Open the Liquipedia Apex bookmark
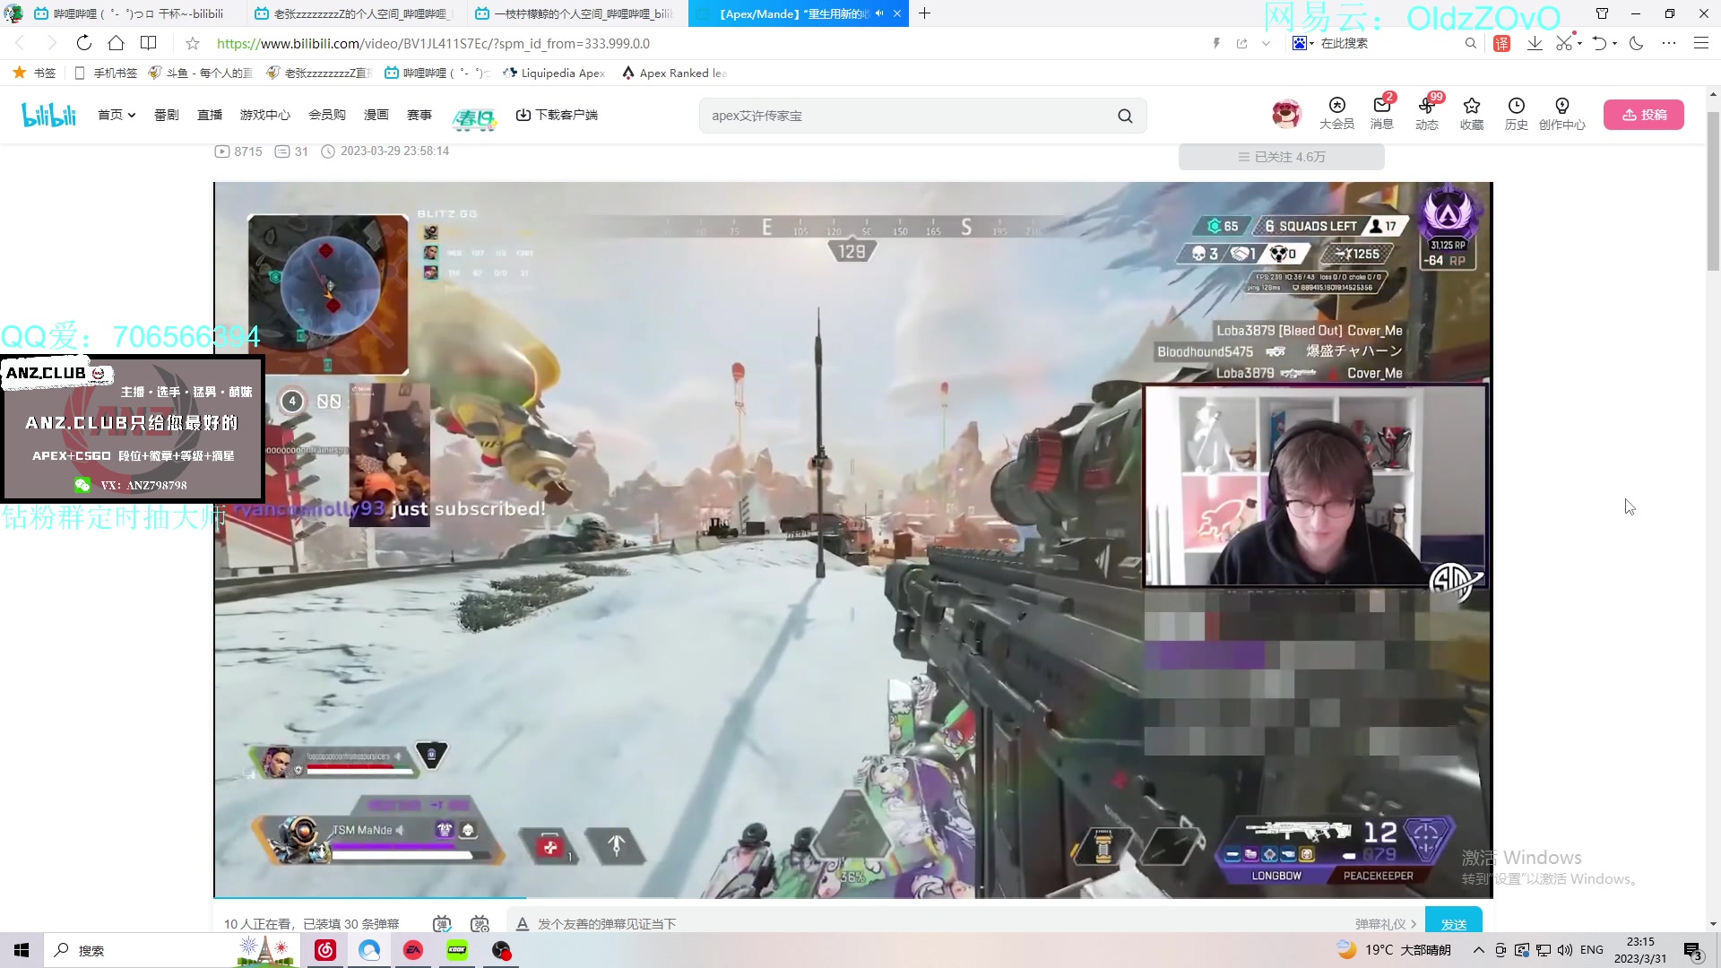The image size is (1721, 968). (554, 73)
